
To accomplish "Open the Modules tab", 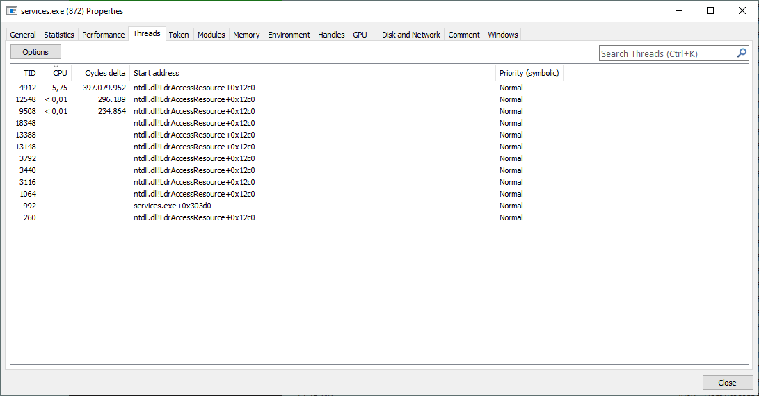I will pos(211,35).
